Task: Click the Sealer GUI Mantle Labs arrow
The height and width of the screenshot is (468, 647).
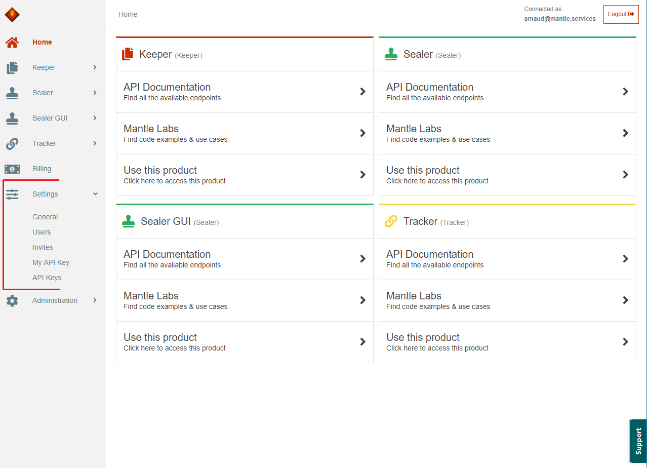Action: click(x=362, y=300)
